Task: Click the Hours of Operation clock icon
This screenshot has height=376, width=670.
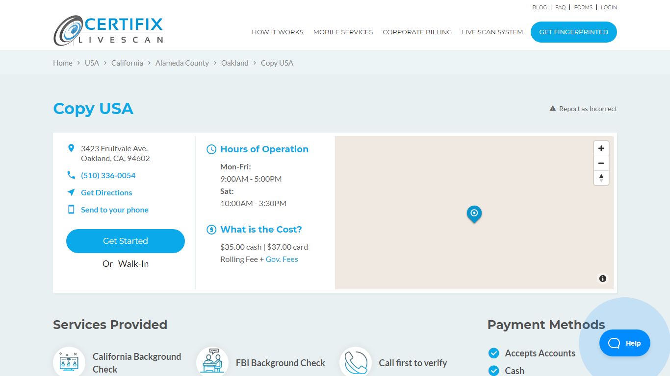Action: (x=211, y=149)
